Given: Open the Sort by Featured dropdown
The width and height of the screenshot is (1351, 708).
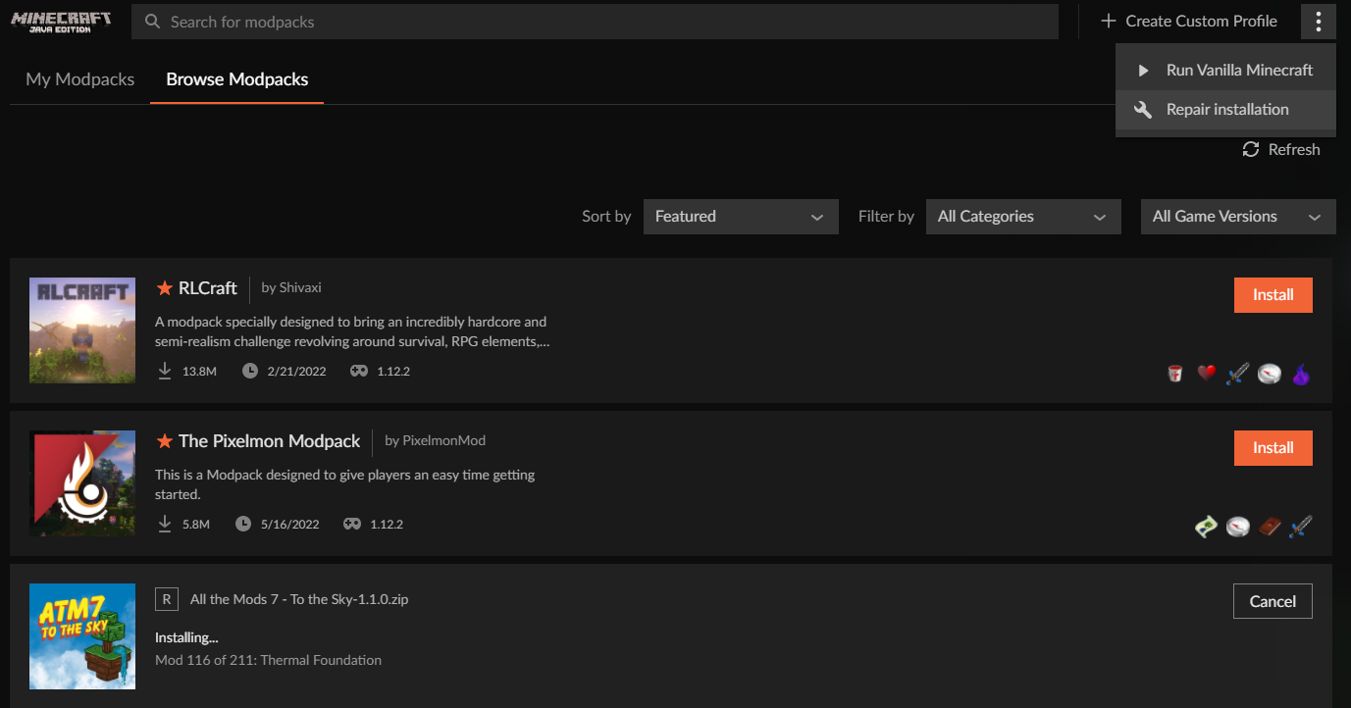Looking at the screenshot, I should coord(741,216).
